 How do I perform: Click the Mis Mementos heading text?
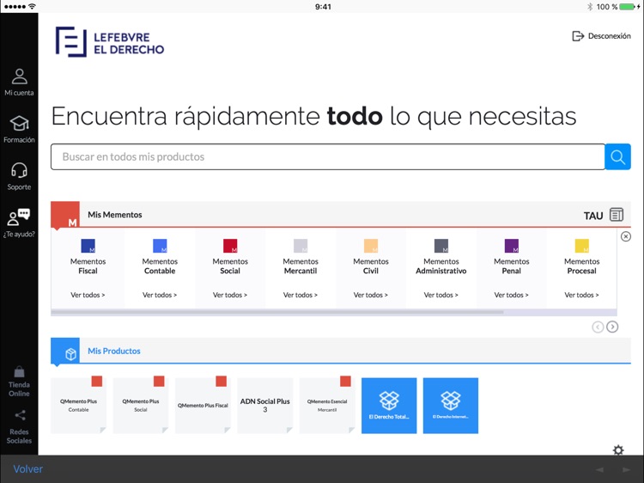coord(114,215)
